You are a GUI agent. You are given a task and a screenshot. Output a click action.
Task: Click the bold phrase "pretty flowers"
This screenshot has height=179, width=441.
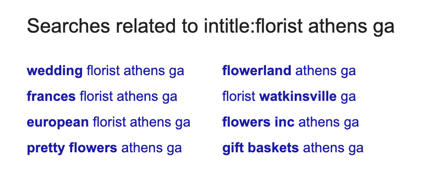pos(72,148)
